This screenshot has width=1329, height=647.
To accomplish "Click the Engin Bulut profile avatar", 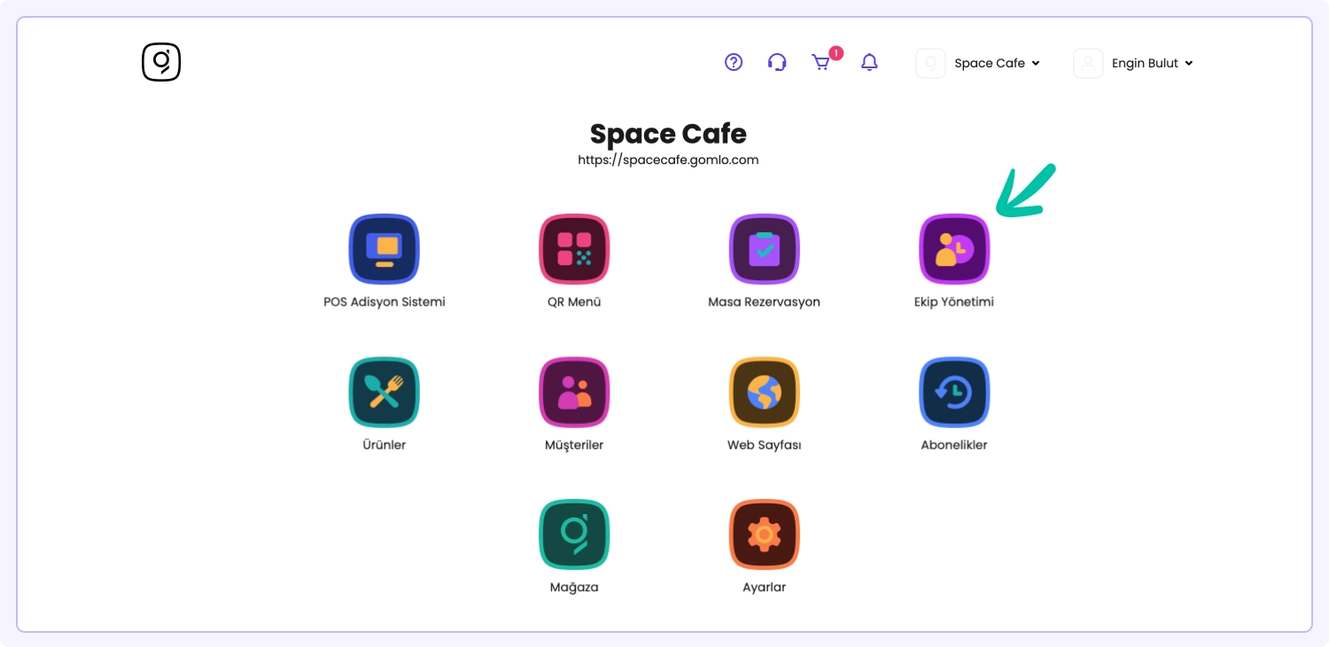I will [1088, 63].
